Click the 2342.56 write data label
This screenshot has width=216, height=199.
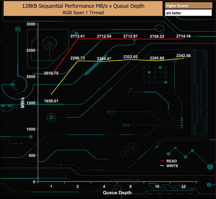point(183,56)
